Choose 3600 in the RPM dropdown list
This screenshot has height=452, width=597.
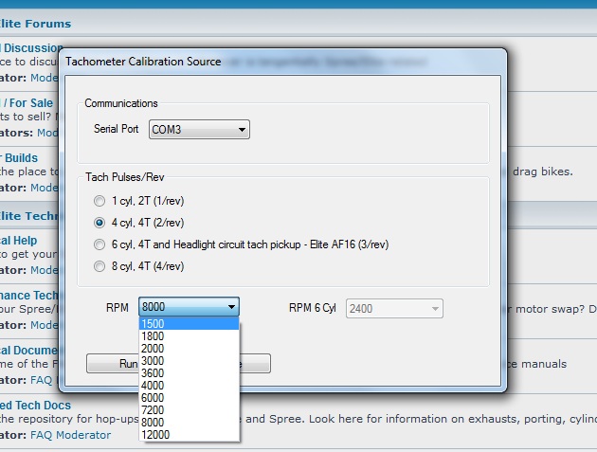point(189,373)
